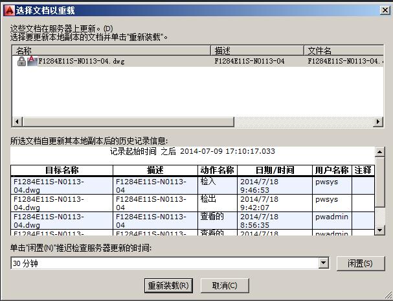Click the 取消(C) button
Screen dimensions: 393x301
225,285
